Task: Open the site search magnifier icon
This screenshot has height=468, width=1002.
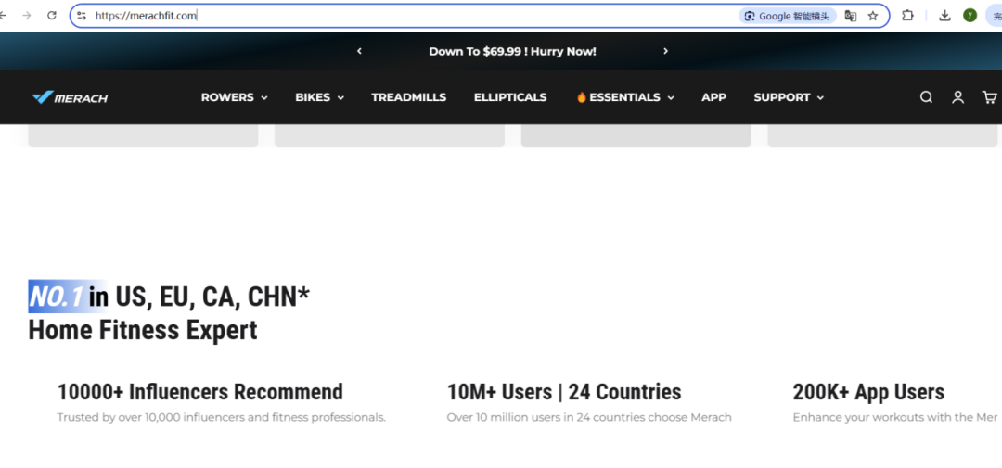Action: coord(926,97)
